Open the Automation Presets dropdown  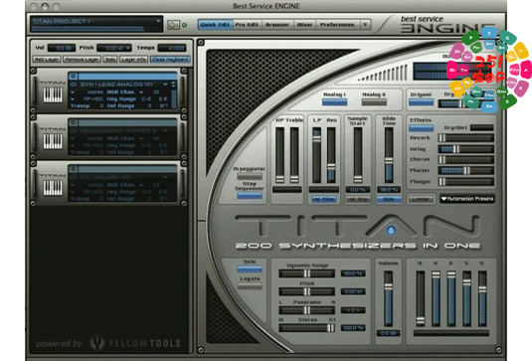(x=467, y=199)
